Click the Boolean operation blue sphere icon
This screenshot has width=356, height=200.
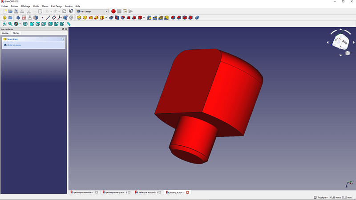click(x=197, y=18)
